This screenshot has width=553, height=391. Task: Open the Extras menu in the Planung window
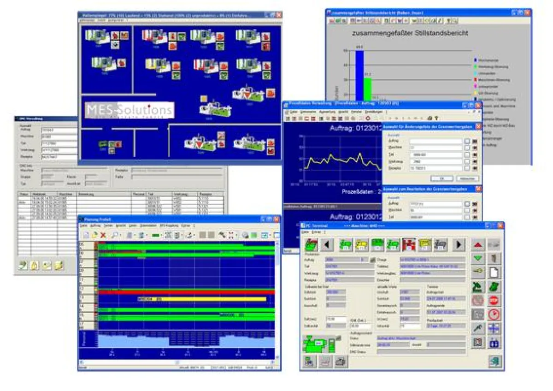coord(185,225)
